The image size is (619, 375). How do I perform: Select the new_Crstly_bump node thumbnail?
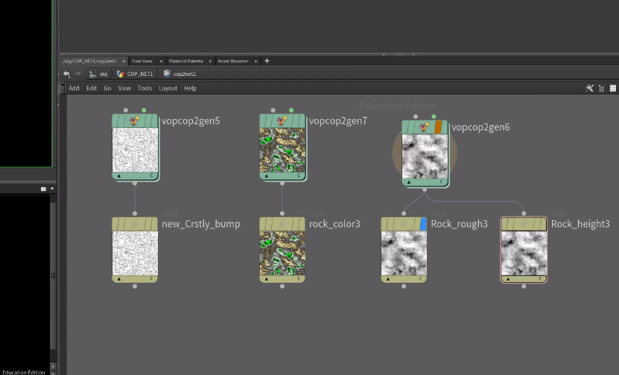(x=135, y=252)
